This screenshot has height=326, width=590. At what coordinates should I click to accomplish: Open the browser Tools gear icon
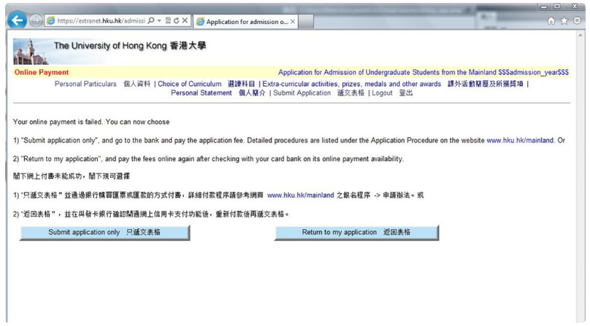click(x=577, y=21)
